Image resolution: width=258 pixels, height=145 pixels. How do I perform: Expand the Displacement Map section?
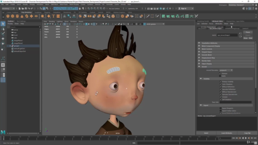(x=226, y=58)
